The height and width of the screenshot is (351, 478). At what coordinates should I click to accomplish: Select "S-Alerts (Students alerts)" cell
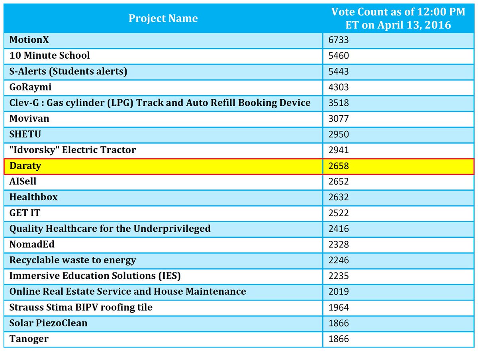click(x=163, y=71)
